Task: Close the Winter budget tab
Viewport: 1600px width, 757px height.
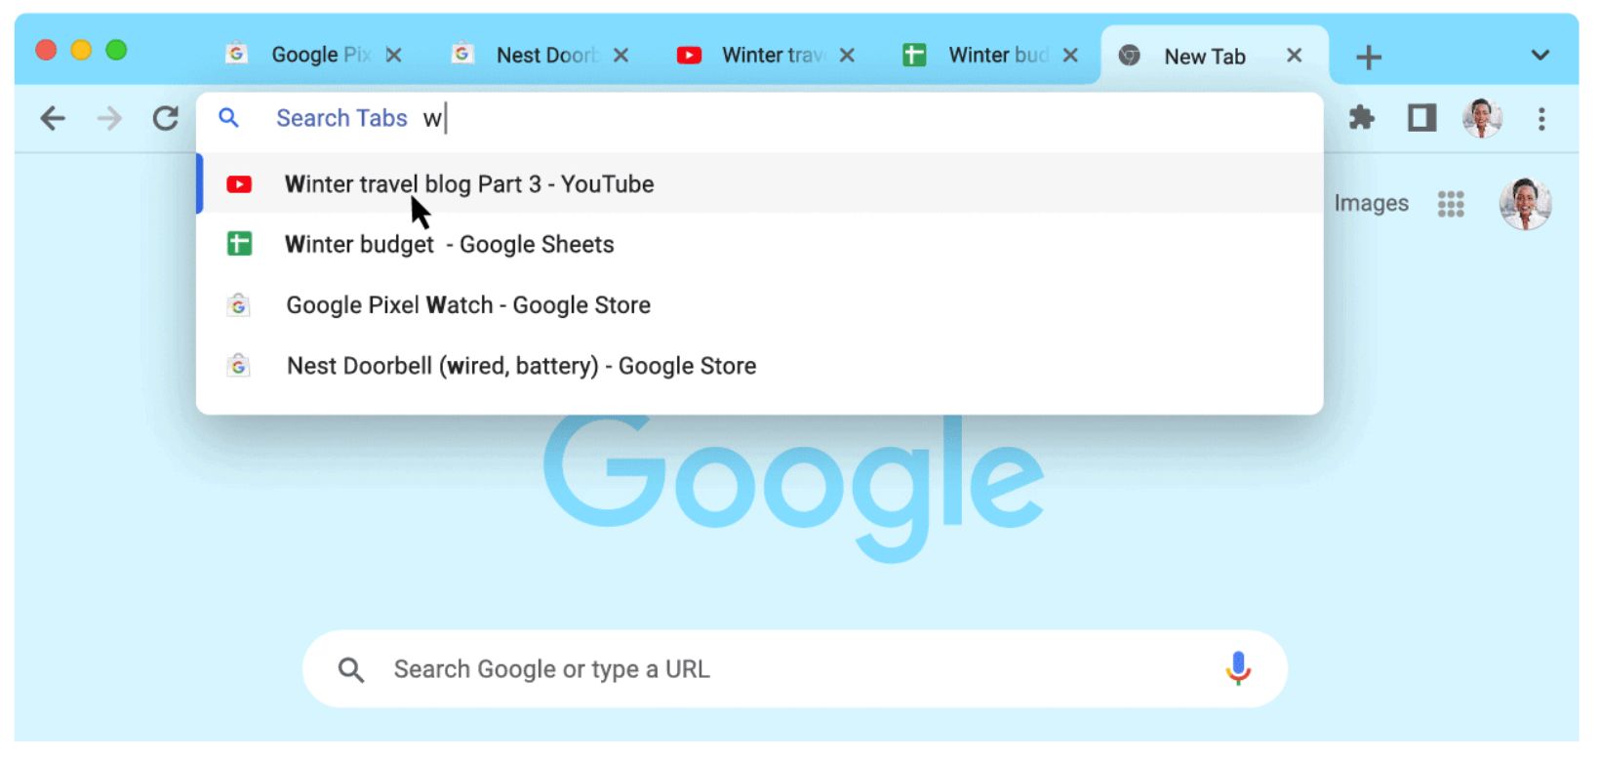Action: click(1070, 56)
